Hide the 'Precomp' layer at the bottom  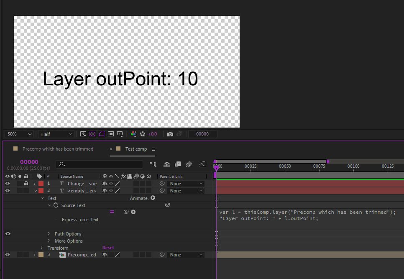coord(7,254)
